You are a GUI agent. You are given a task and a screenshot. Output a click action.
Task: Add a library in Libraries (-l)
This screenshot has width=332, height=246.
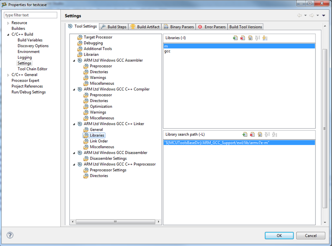(x=235, y=38)
